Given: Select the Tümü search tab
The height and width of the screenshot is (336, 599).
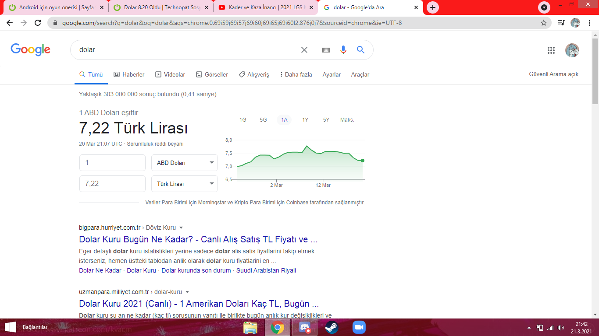Looking at the screenshot, I should [x=91, y=75].
